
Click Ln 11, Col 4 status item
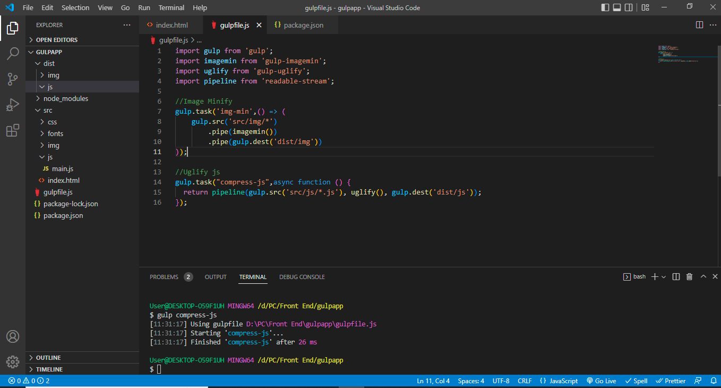[433, 381]
